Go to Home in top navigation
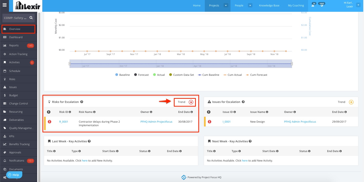The height and width of the screenshot is (182, 364). tap(197, 6)
